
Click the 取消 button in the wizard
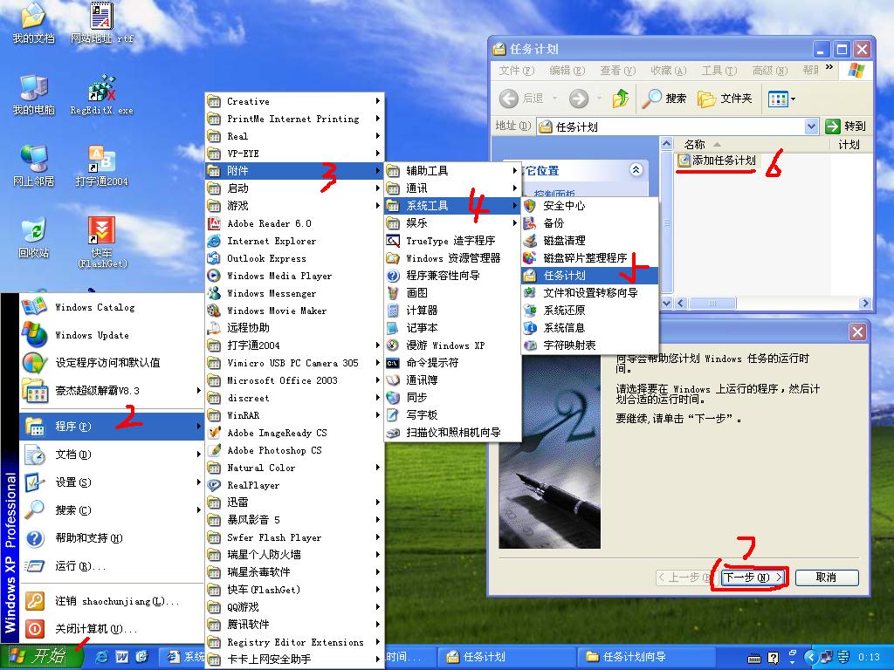tap(826, 578)
